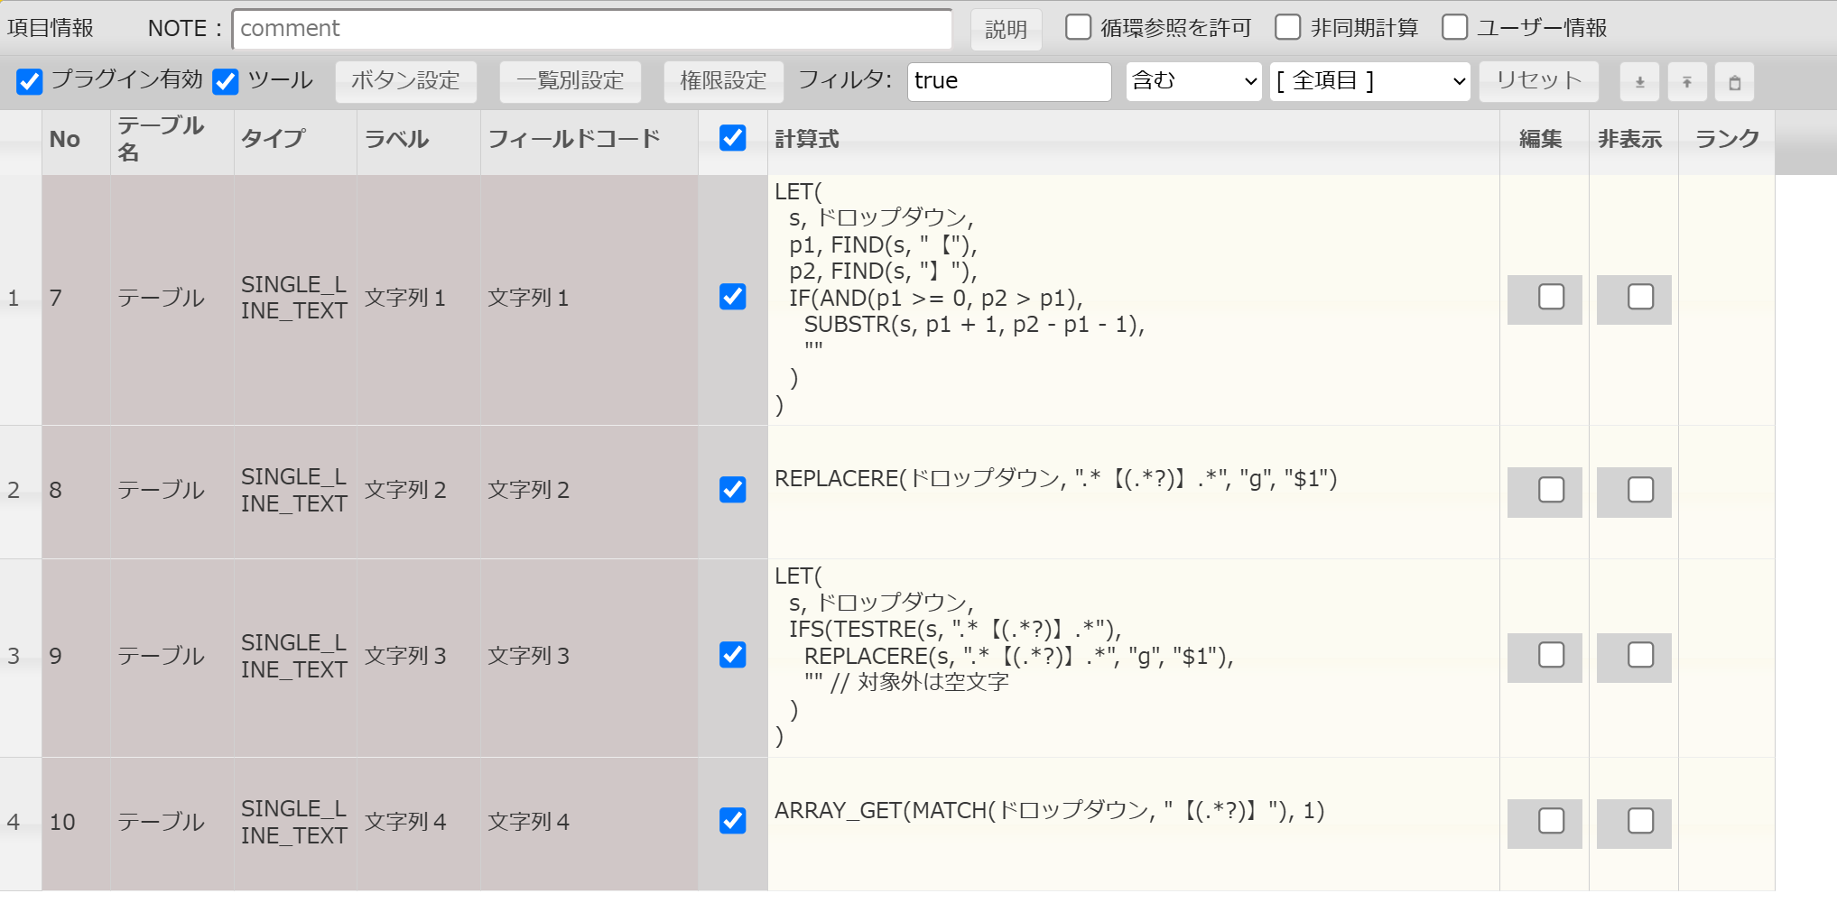Click the 項目情報 label

[51, 28]
